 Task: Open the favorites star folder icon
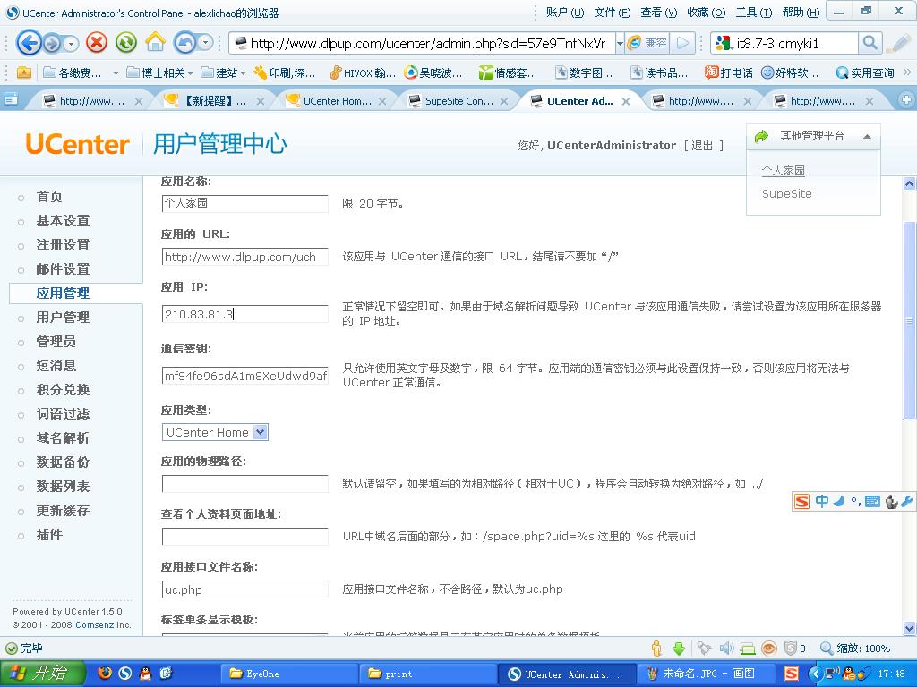[24, 72]
